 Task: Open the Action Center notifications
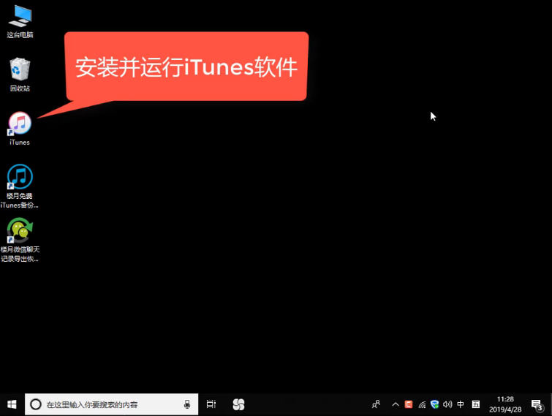pyautogui.click(x=537, y=405)
